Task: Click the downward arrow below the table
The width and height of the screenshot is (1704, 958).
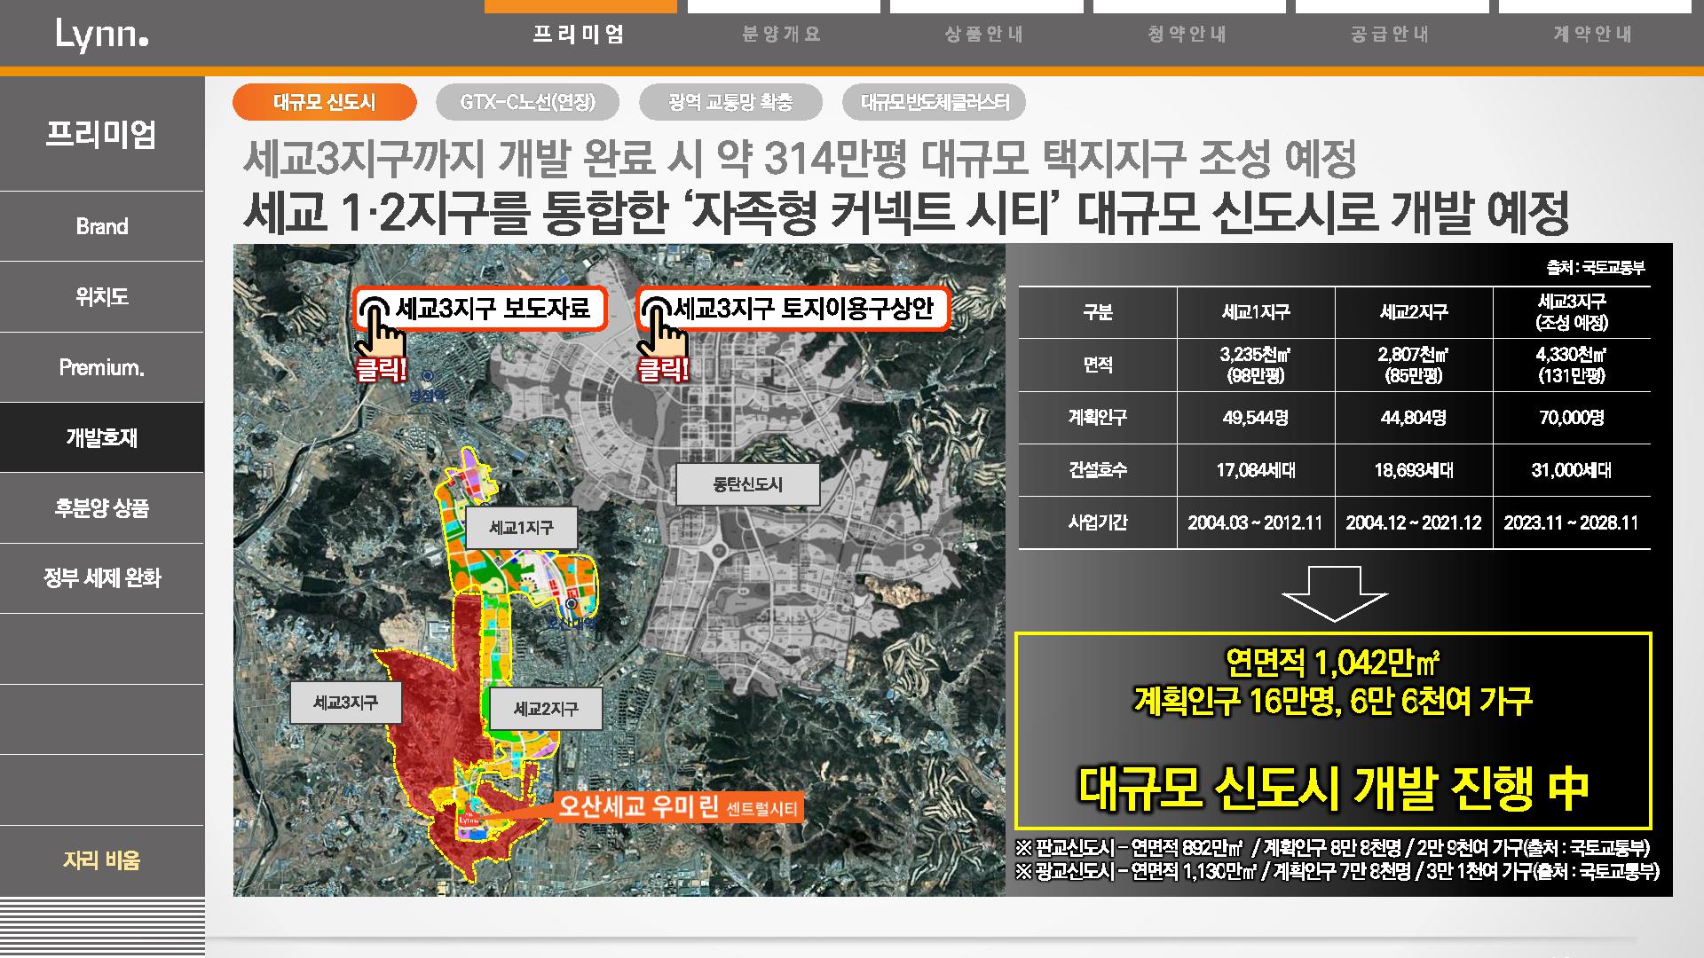Action: 1334,593
